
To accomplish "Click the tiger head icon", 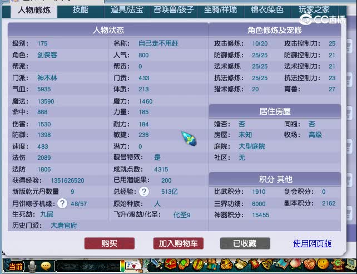I will click(226, 265).
